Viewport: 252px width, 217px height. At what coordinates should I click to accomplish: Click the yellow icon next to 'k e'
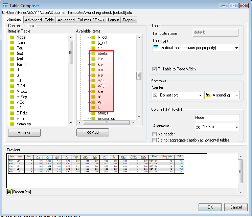[93, 91]
